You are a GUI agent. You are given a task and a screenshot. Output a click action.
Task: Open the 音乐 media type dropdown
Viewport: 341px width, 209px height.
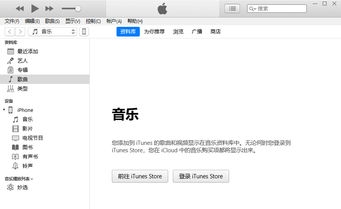52,32
